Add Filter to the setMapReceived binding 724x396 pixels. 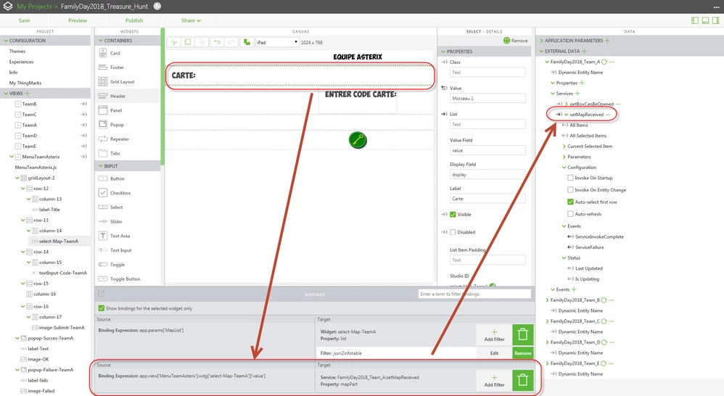click(x=494, y=380)
